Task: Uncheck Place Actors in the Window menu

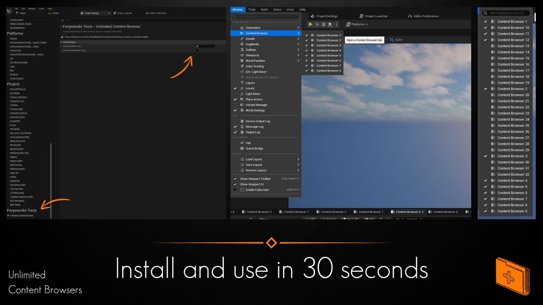Action: pos(235,99)
